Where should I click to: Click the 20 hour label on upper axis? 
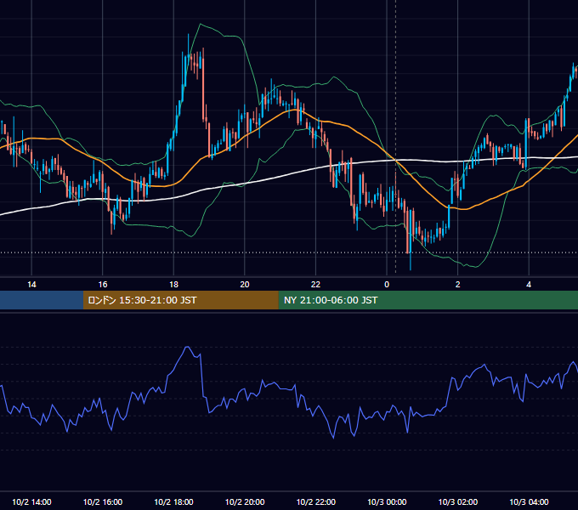point(245,285)
